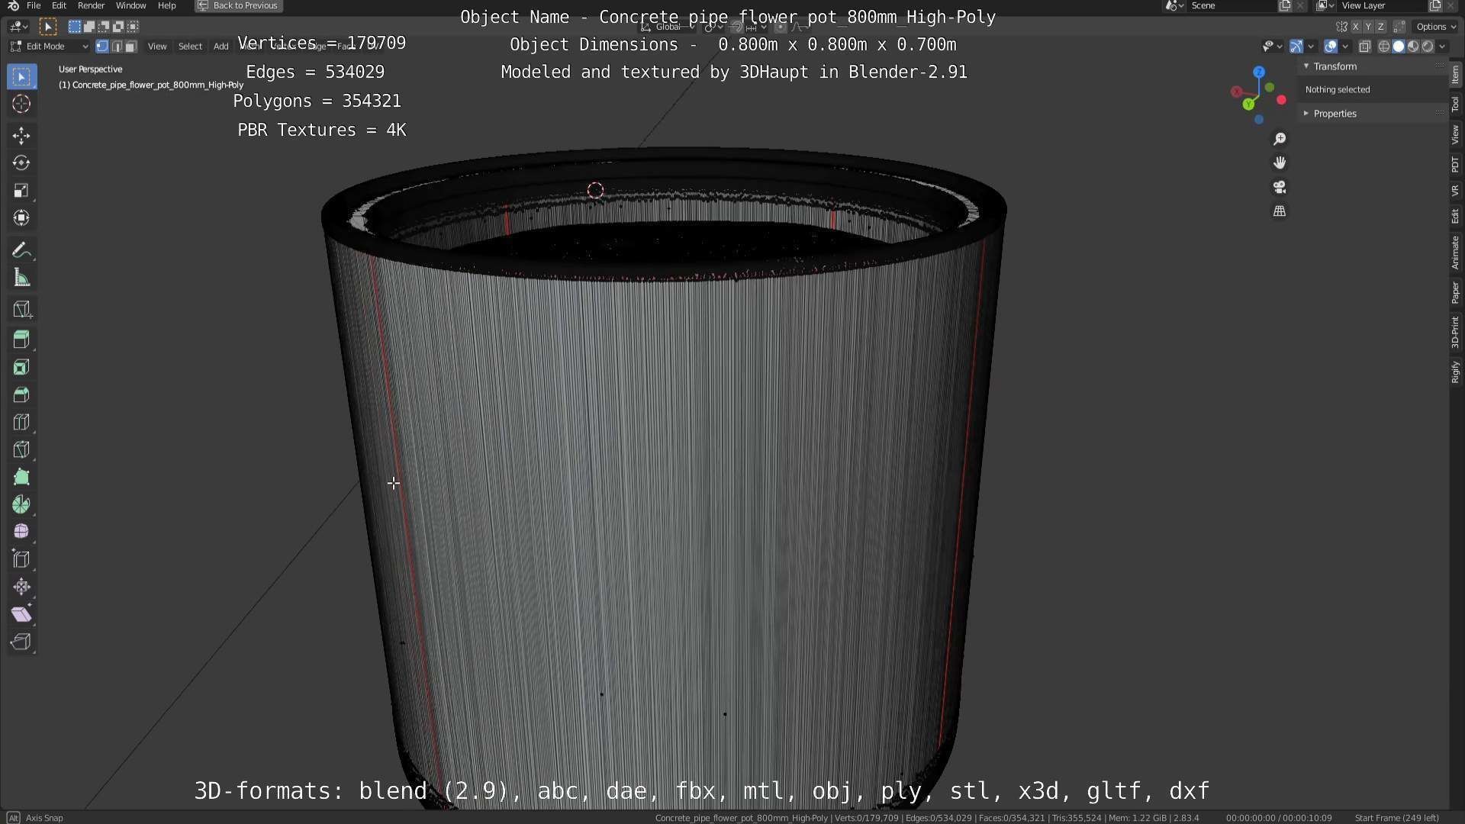
Task: Pick the Rip Region tool
Action: tap(21, 642)
